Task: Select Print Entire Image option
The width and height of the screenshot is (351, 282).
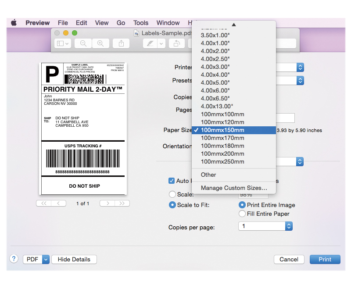Action: coord(242,205)
